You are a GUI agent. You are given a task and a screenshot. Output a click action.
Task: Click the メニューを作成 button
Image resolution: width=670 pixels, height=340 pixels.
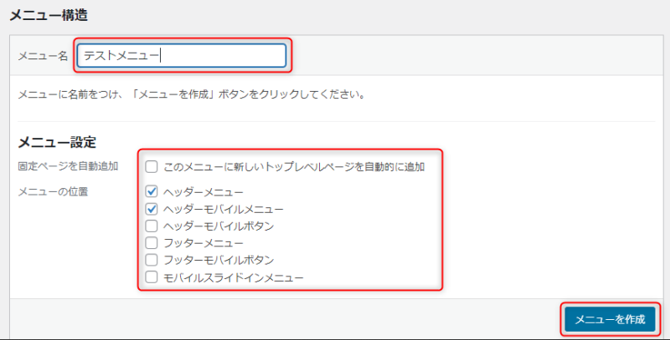pyautogui.click(x=610, y=319)
